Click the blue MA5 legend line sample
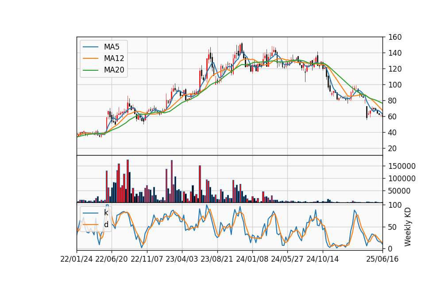The width and height of the screenshot is (425, 305). 90,47
